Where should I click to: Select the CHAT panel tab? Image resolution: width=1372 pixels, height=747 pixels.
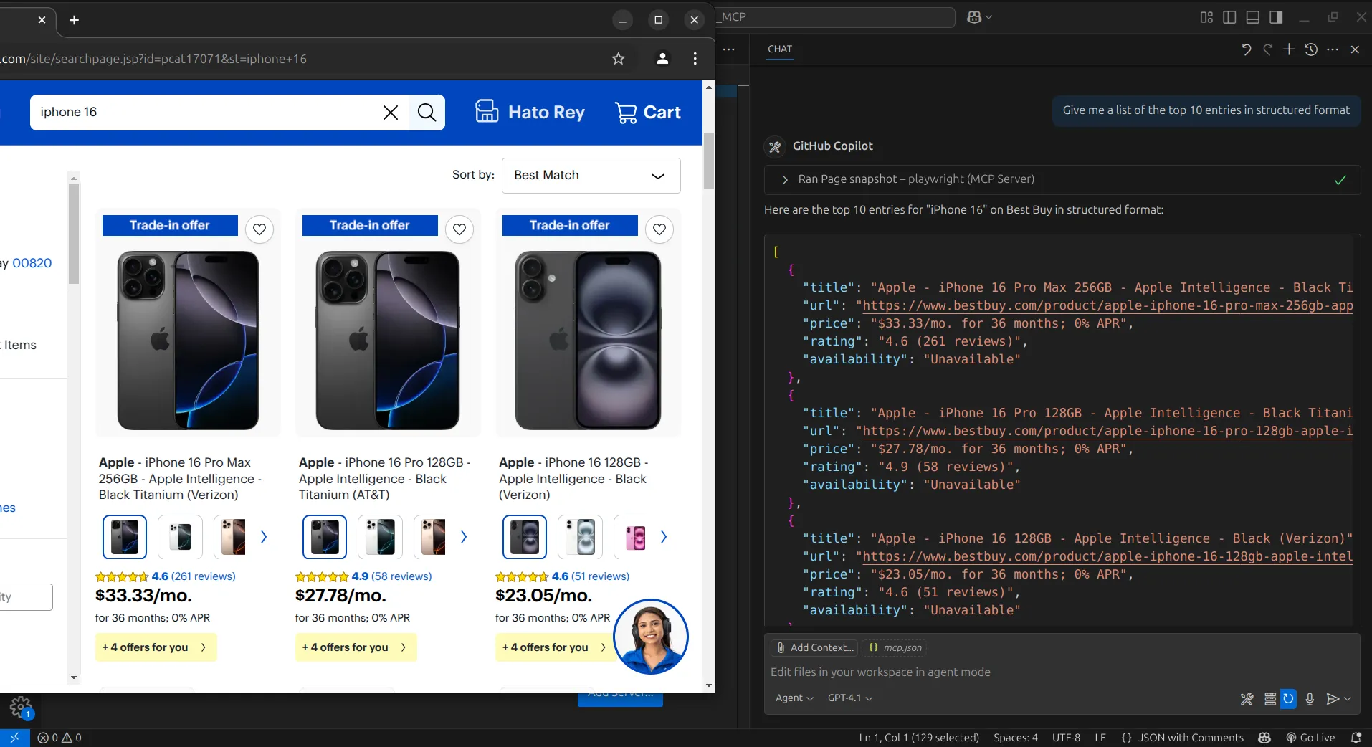point(780,49)
